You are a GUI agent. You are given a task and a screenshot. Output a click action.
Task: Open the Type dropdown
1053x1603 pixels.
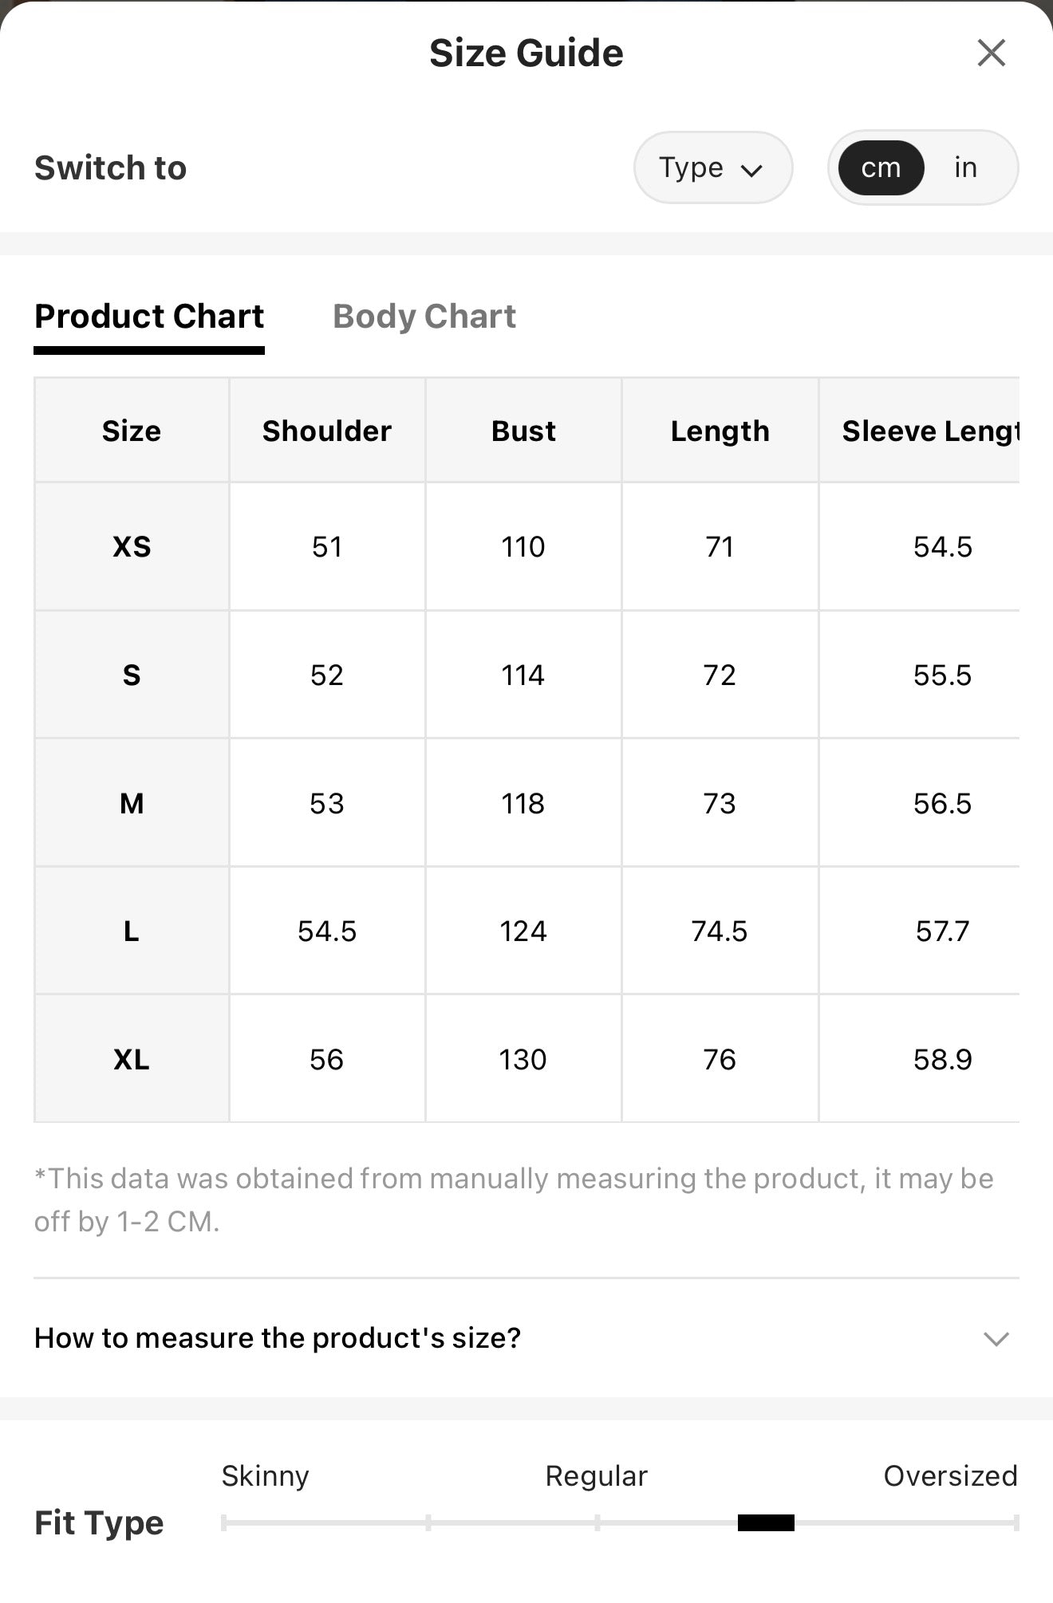(712, 167)
